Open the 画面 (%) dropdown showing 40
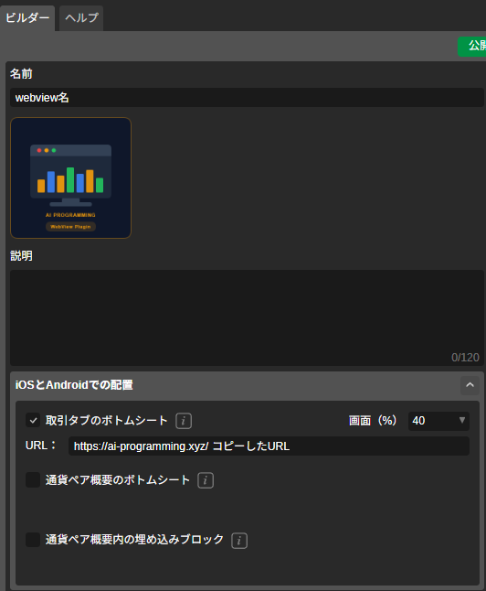The width and height of the screenshot is (486, 591). click(x=438, y=421)
